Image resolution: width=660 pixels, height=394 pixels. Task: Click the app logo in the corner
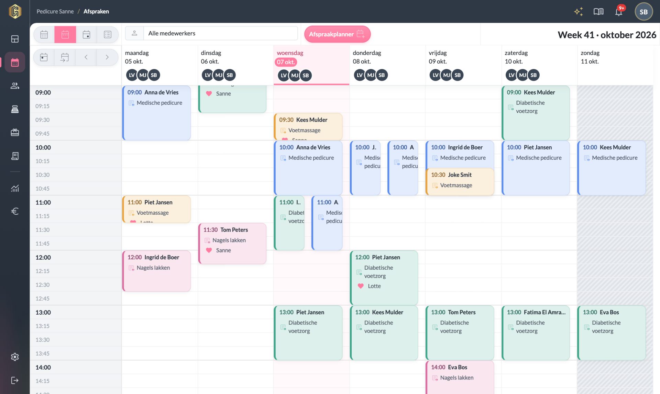(15, 11)
